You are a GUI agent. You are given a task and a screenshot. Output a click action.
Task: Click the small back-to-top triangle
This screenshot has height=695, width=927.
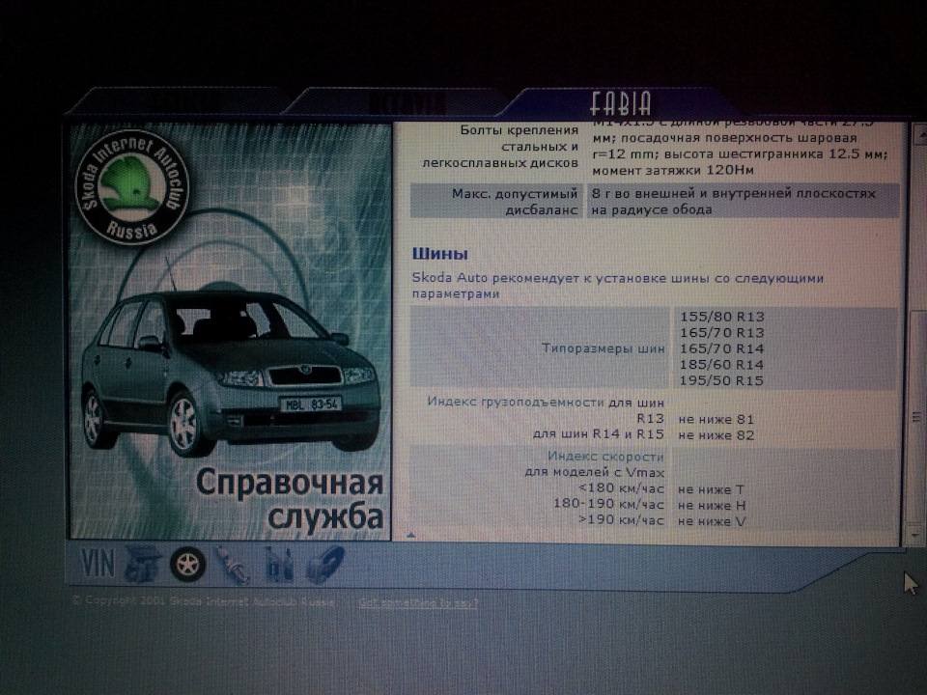click(411, 536)
